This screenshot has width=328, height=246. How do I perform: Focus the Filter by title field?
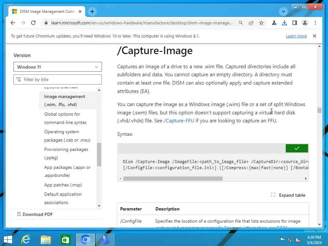click(x=58, y=79)
